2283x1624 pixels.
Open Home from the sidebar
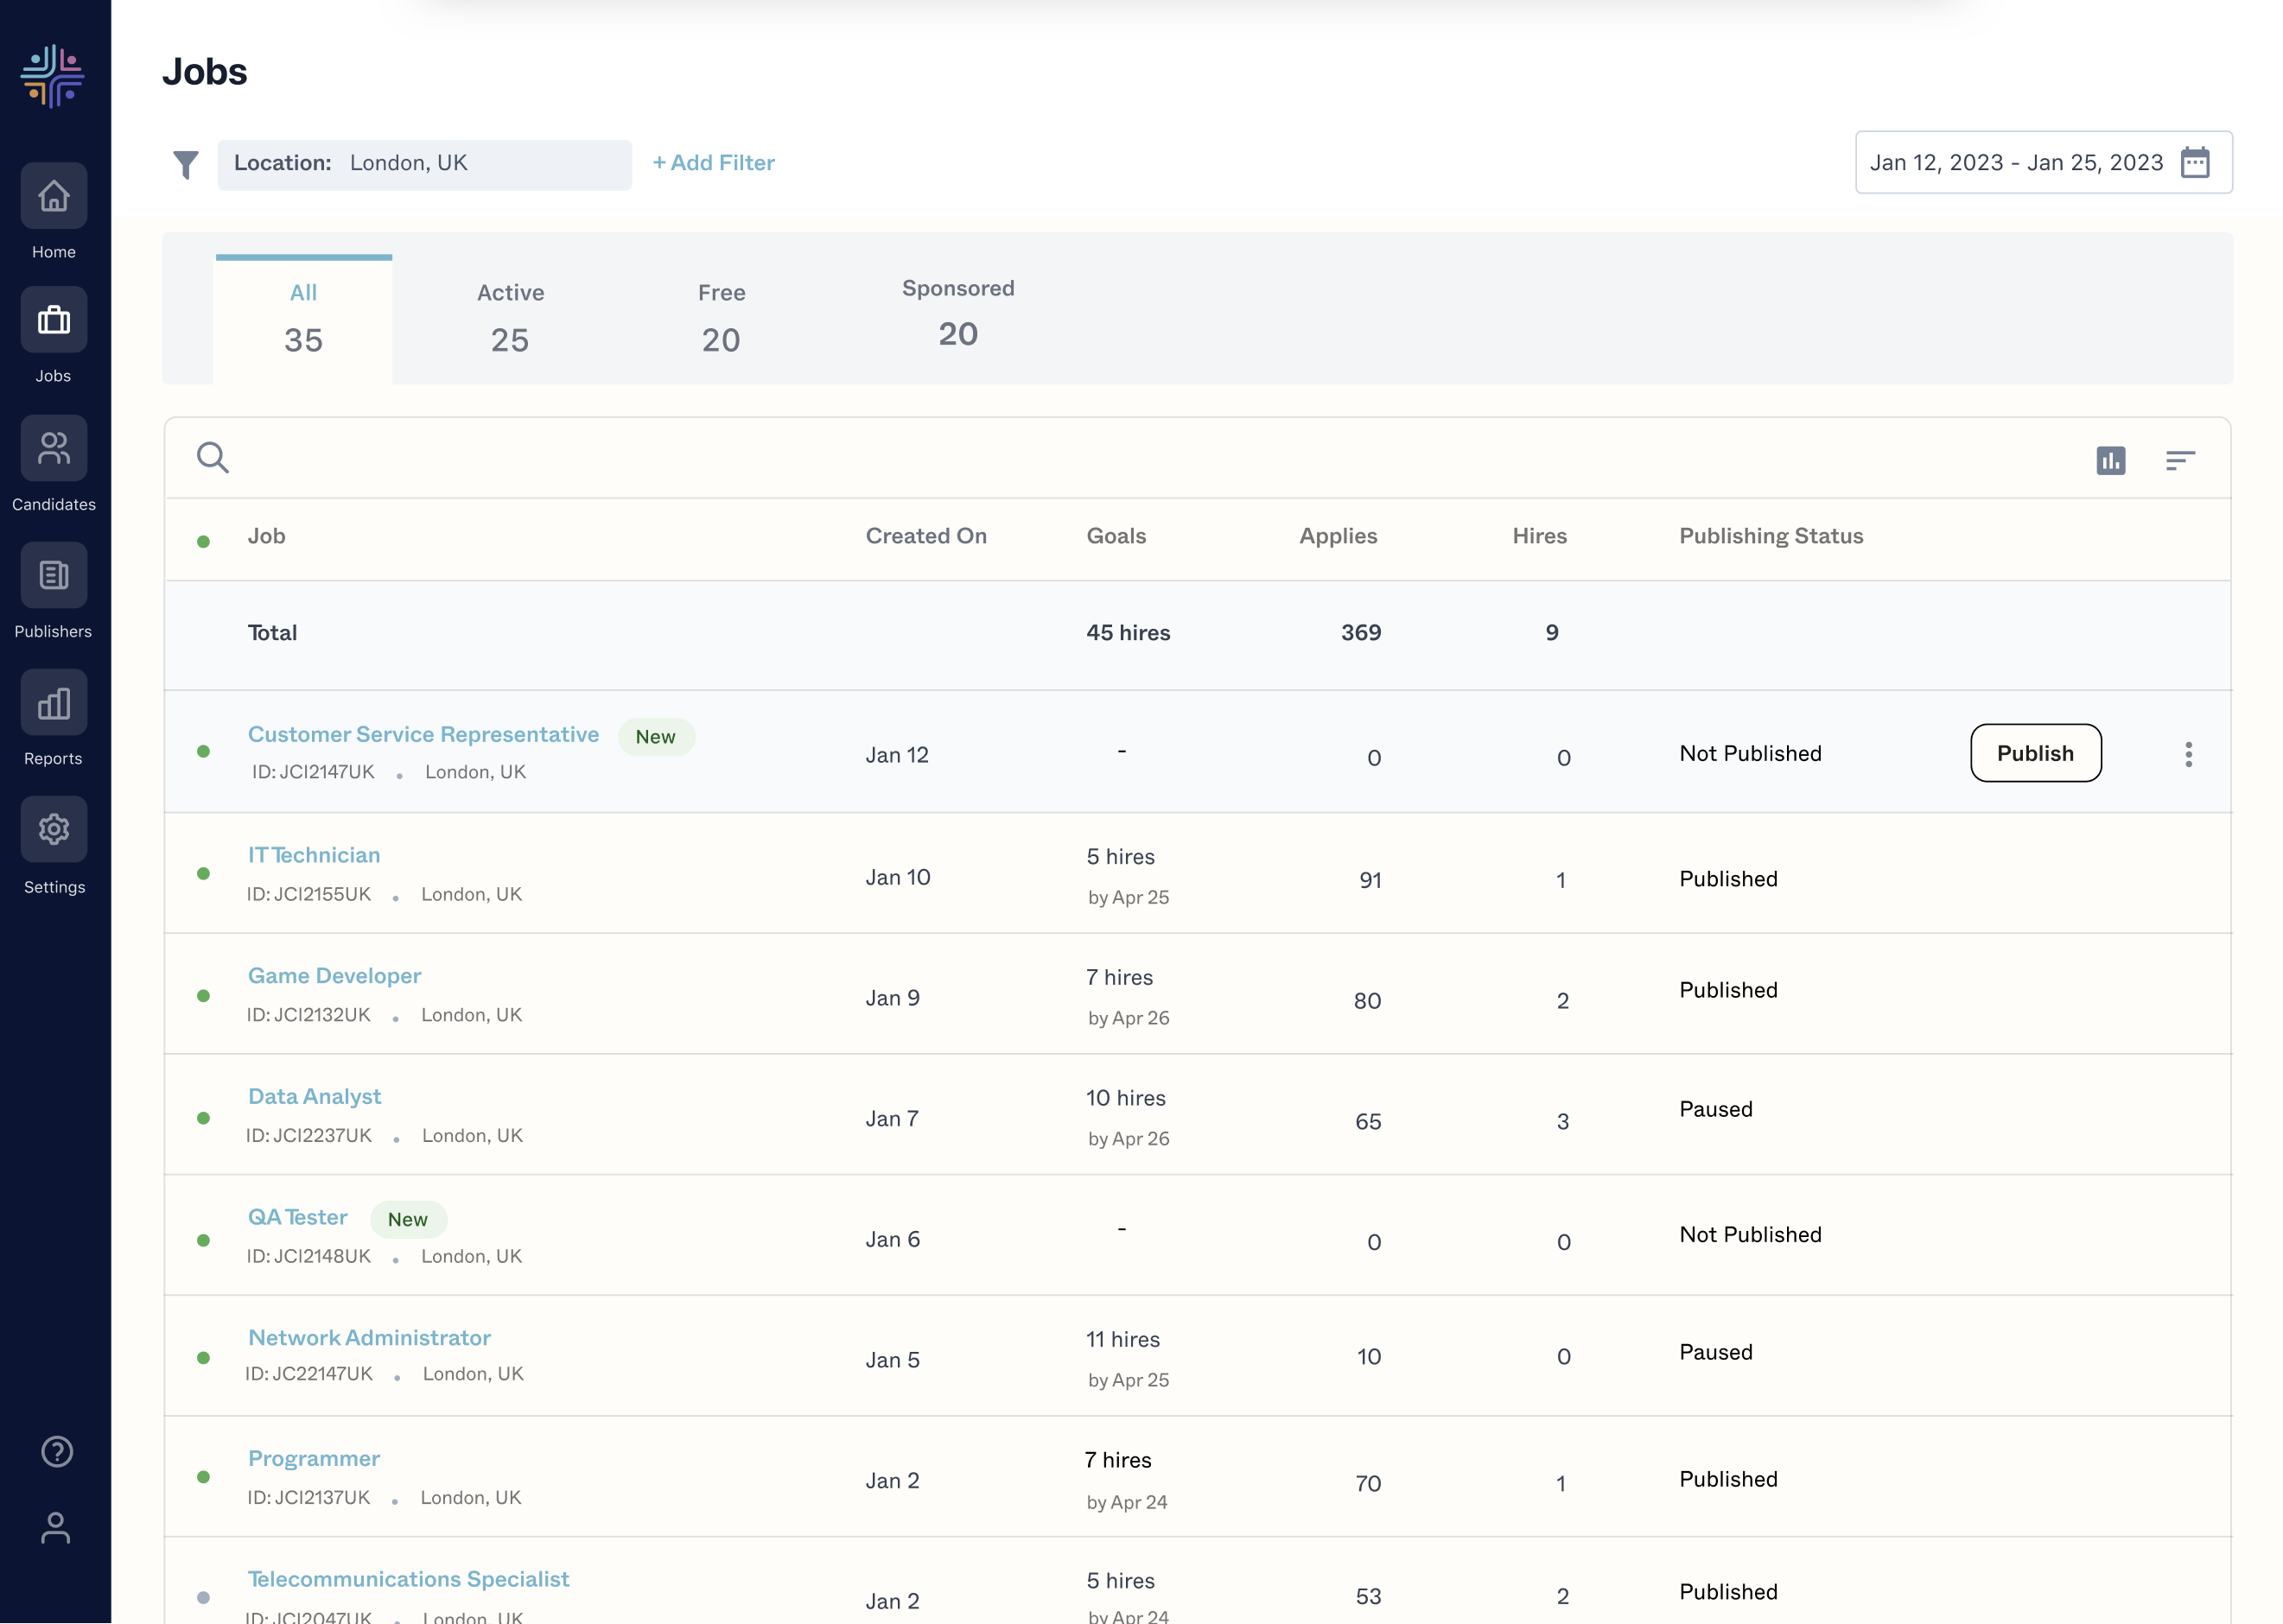[54, 196]
